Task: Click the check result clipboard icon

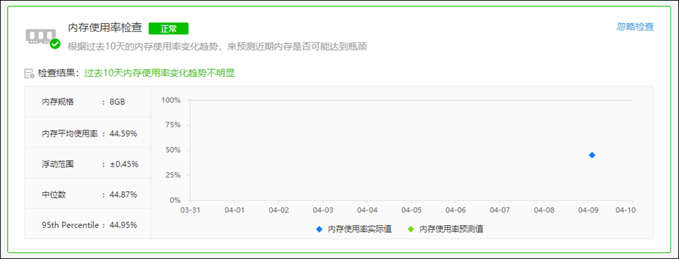Action: tap(29, 73)
